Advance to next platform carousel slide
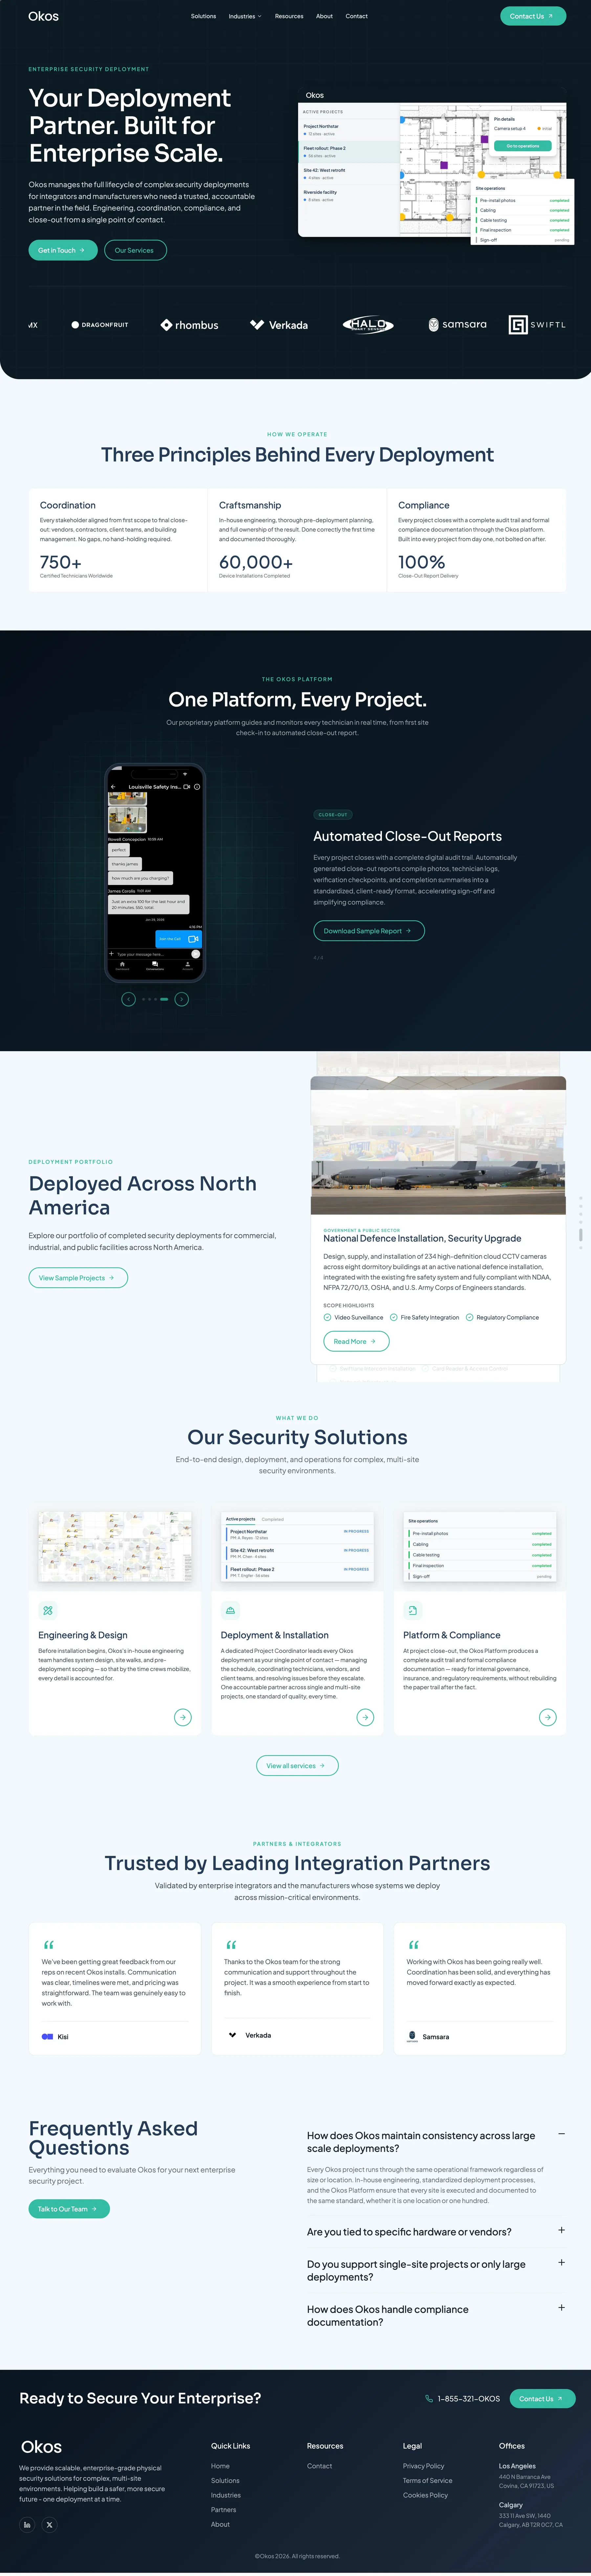This screenshot has height=2576, width=591. pyautogui.click(x=182, y=999)
